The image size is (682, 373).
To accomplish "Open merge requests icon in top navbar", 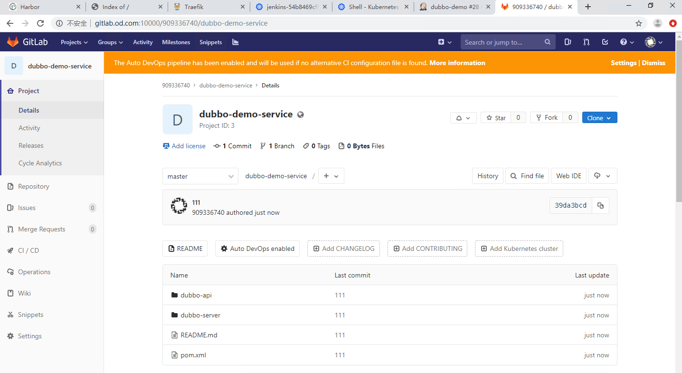I will point(586,42).
